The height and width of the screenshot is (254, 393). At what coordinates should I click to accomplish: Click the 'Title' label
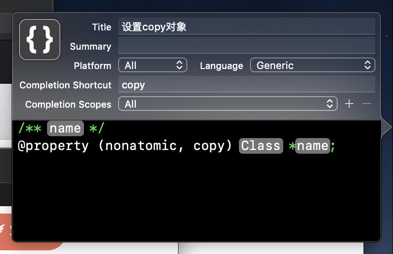coord(101,27)
